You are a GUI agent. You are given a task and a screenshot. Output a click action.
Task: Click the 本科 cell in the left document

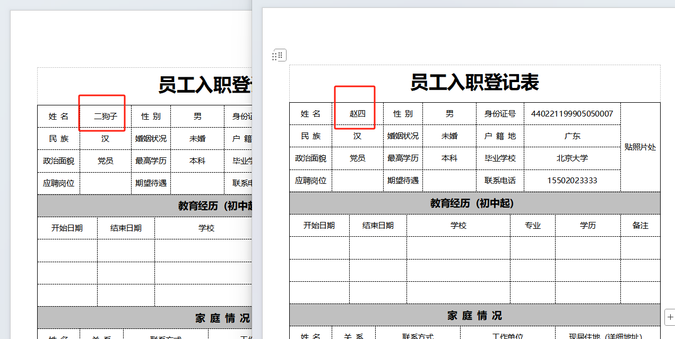(x=197, y=161)
